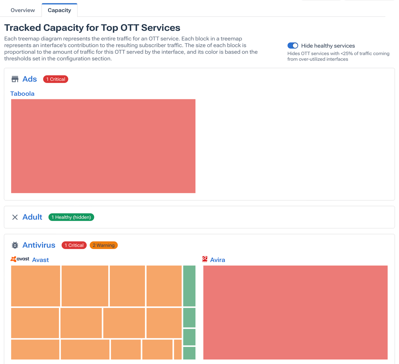Click the Avira logo icon

coord(205,259)
